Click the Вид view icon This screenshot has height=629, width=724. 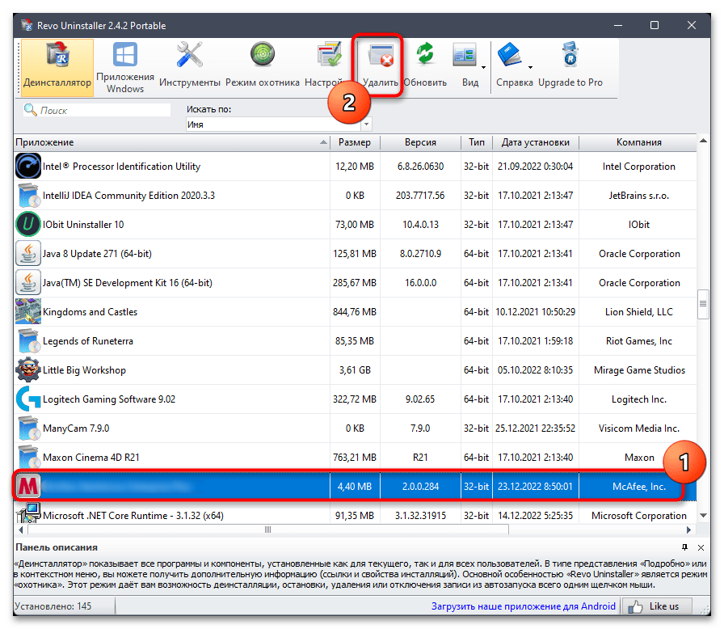(x=465, y=53)
